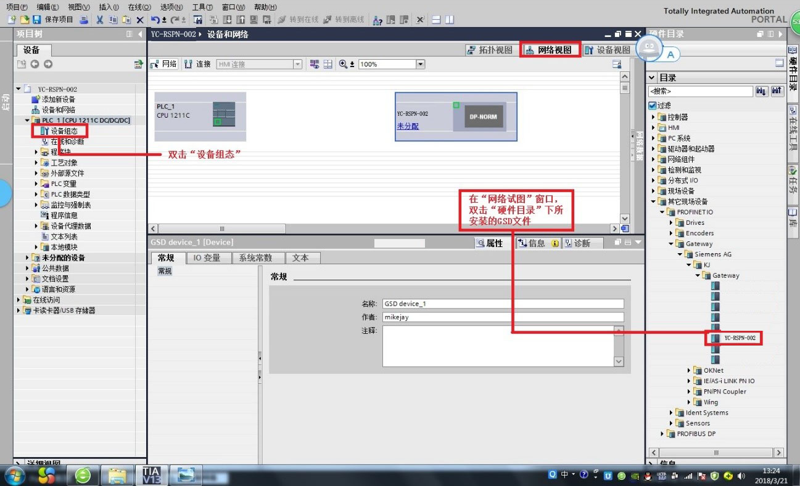The image size is (800, 486).
Task: Click the file explorer taskbar icon
Action: [117, 475]
